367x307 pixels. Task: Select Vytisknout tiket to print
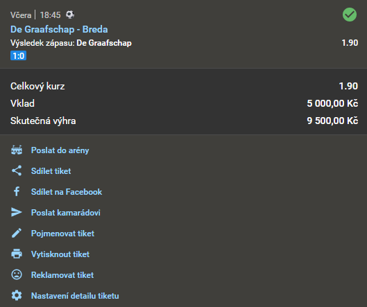tap(60, 254)
